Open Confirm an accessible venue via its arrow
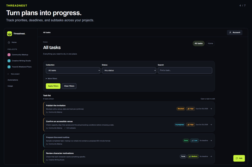Viewport: 252px width, 167px height. point(211,125)
